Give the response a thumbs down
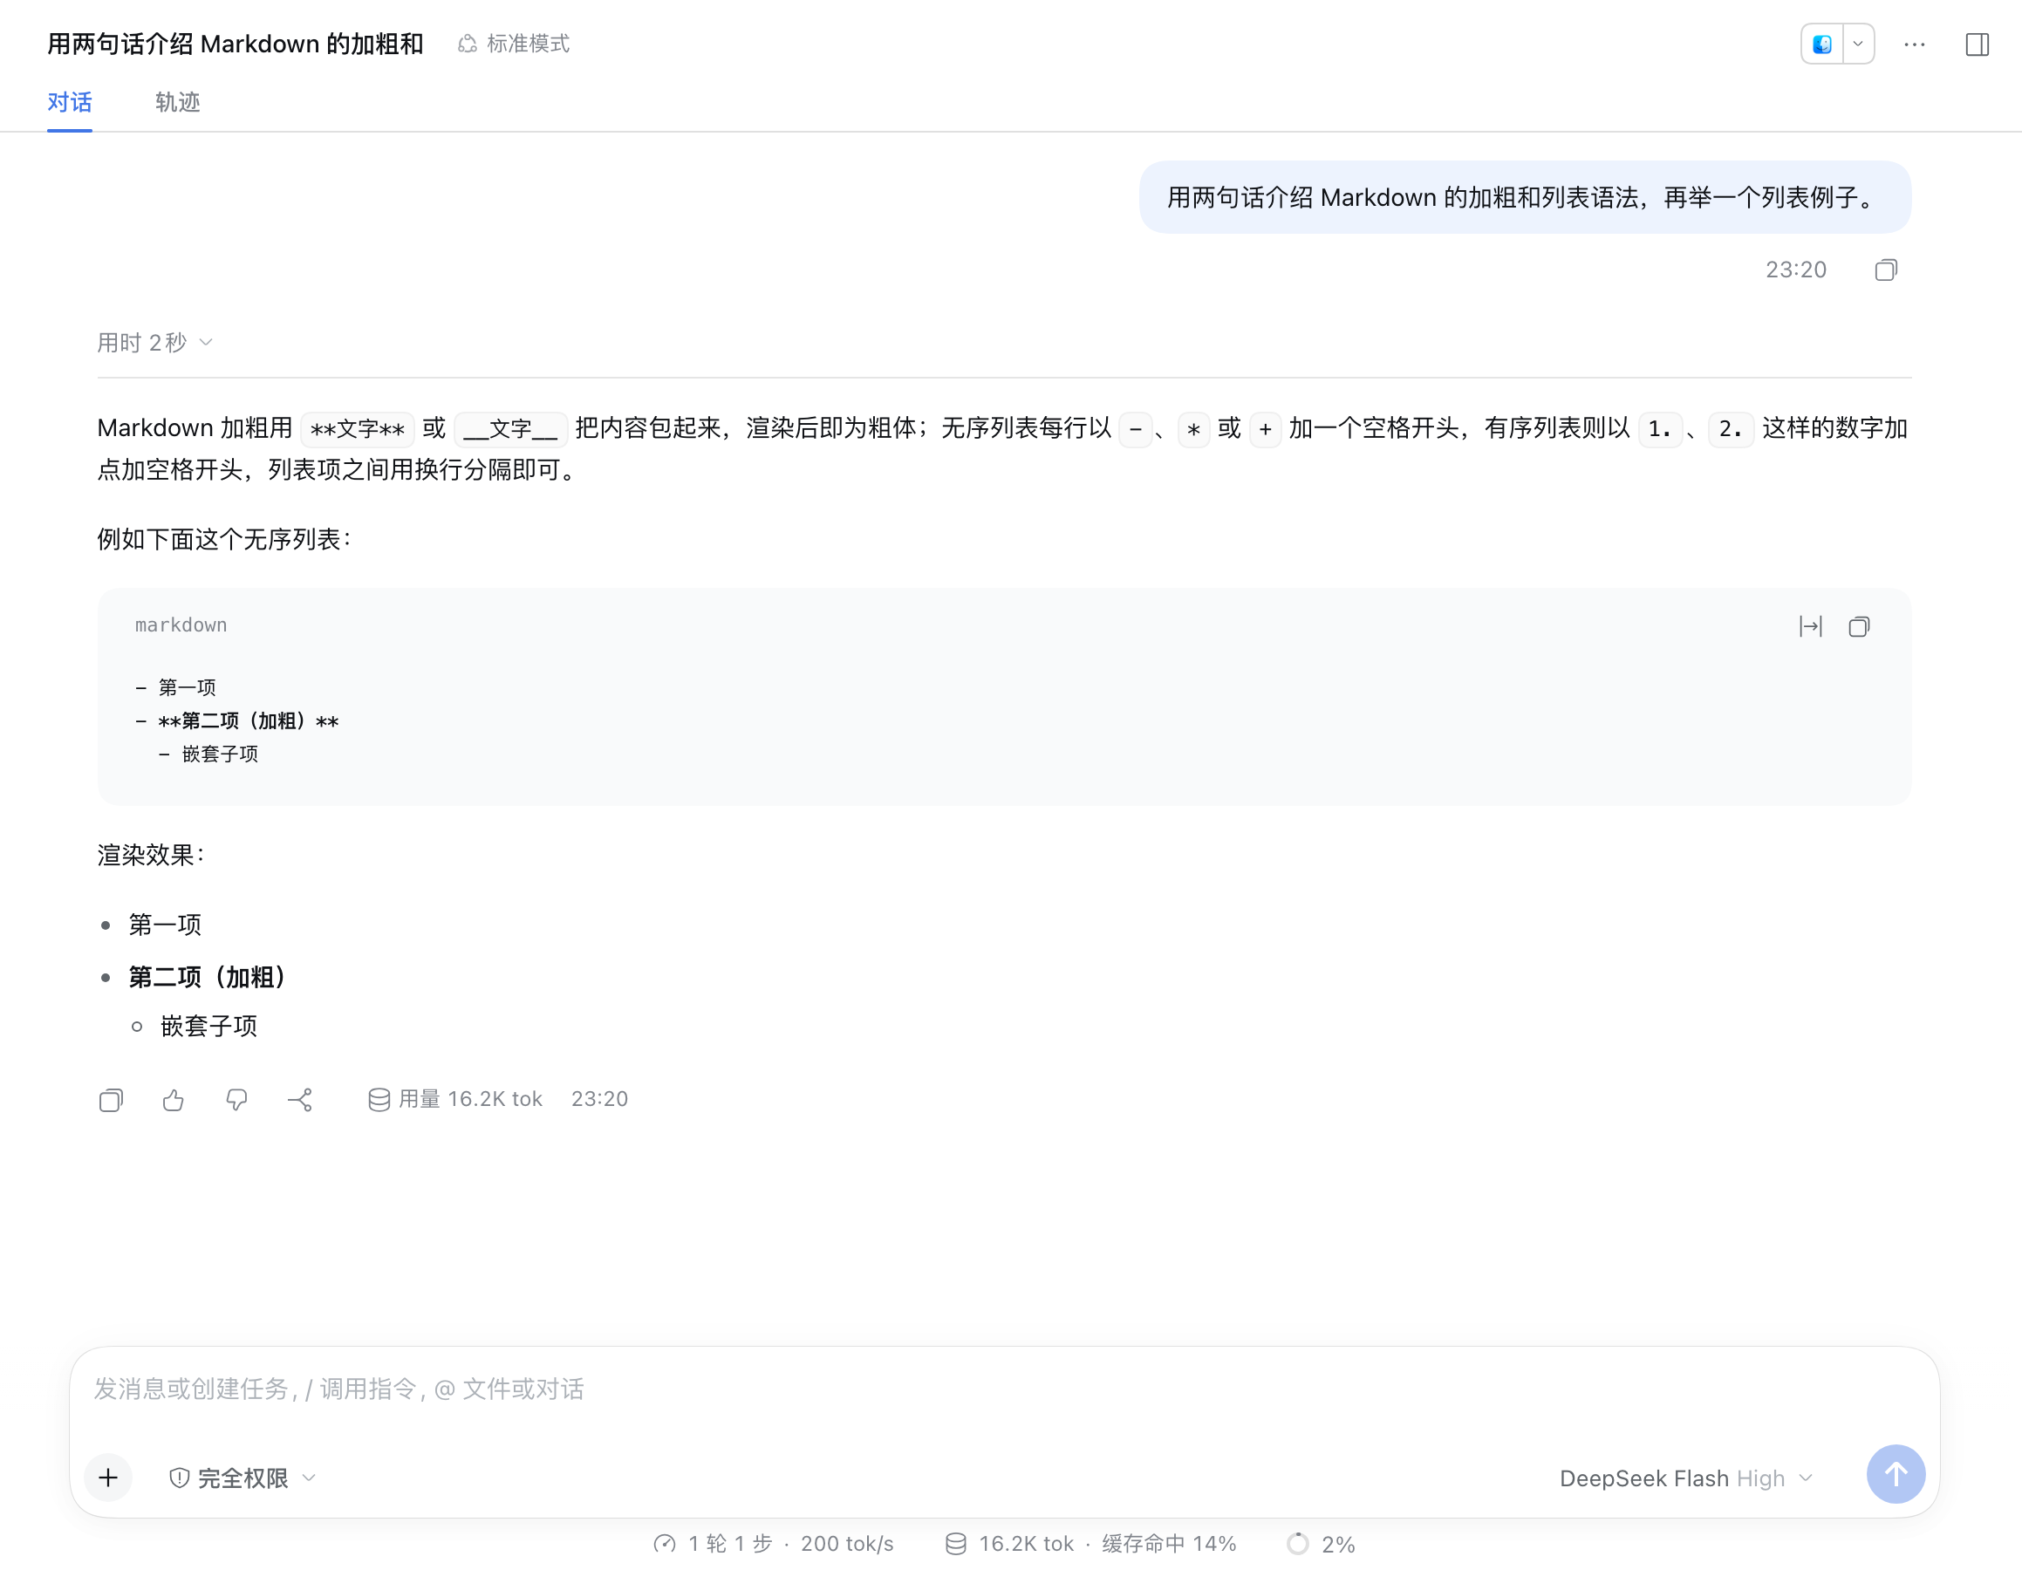 [x=237, y=1100]
